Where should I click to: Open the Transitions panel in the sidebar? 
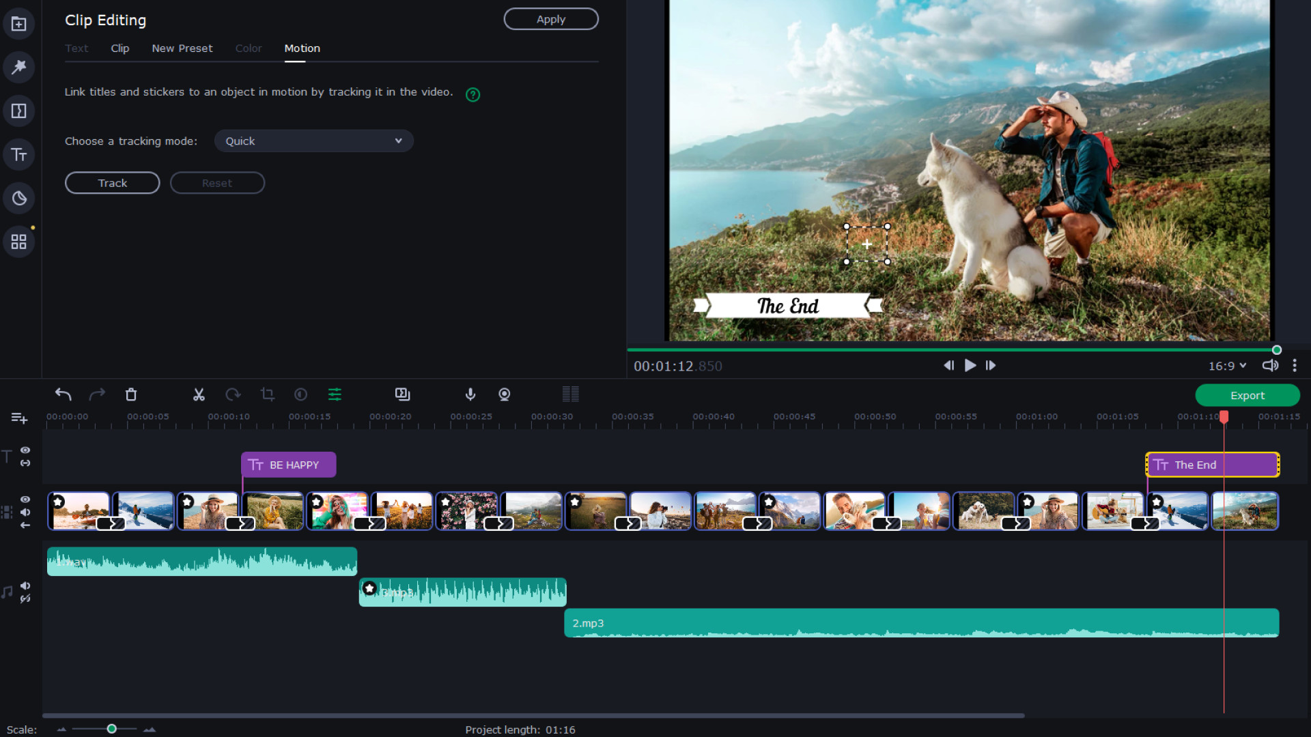tap(18, 111)
